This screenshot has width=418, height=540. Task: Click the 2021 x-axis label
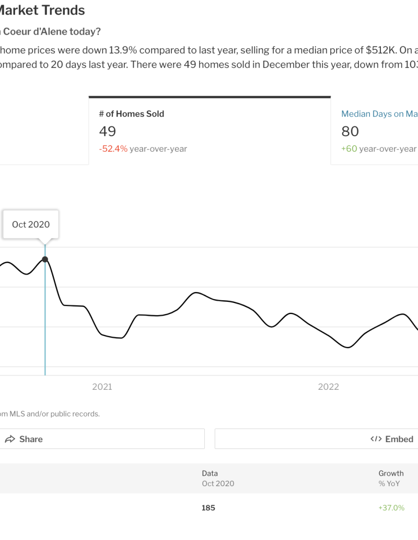102,387
